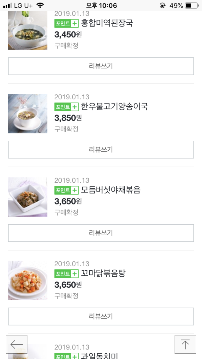Open 한우불고기양송이국 product name link
Viewport: 202px width, 359px height.
tap(114, 107)
